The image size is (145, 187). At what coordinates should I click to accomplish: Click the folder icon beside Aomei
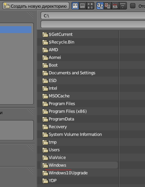pos(45,58)
